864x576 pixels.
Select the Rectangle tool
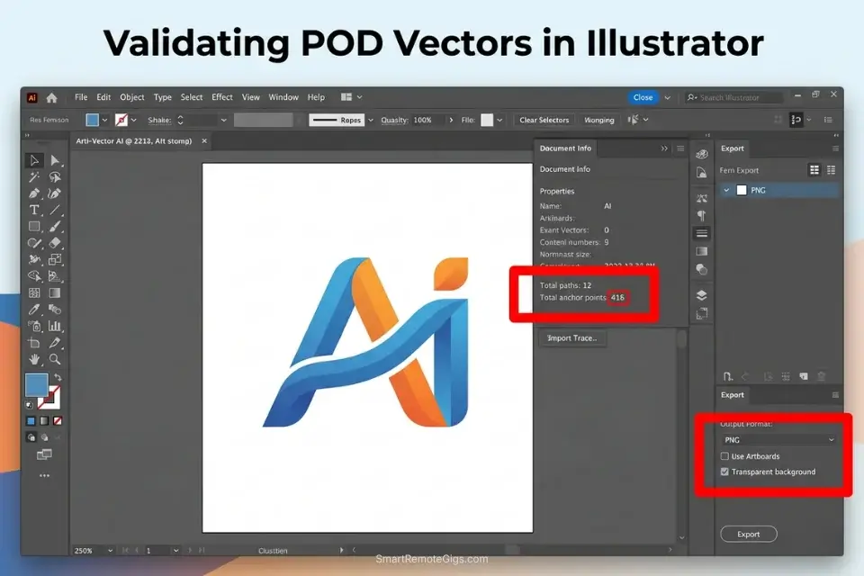[34, 227]
